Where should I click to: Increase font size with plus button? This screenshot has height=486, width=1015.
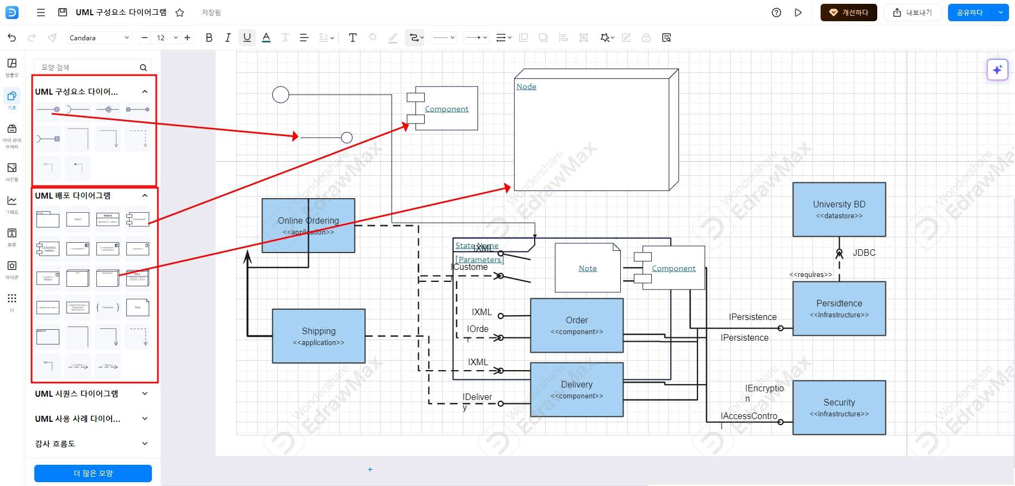tap(187, 38)
